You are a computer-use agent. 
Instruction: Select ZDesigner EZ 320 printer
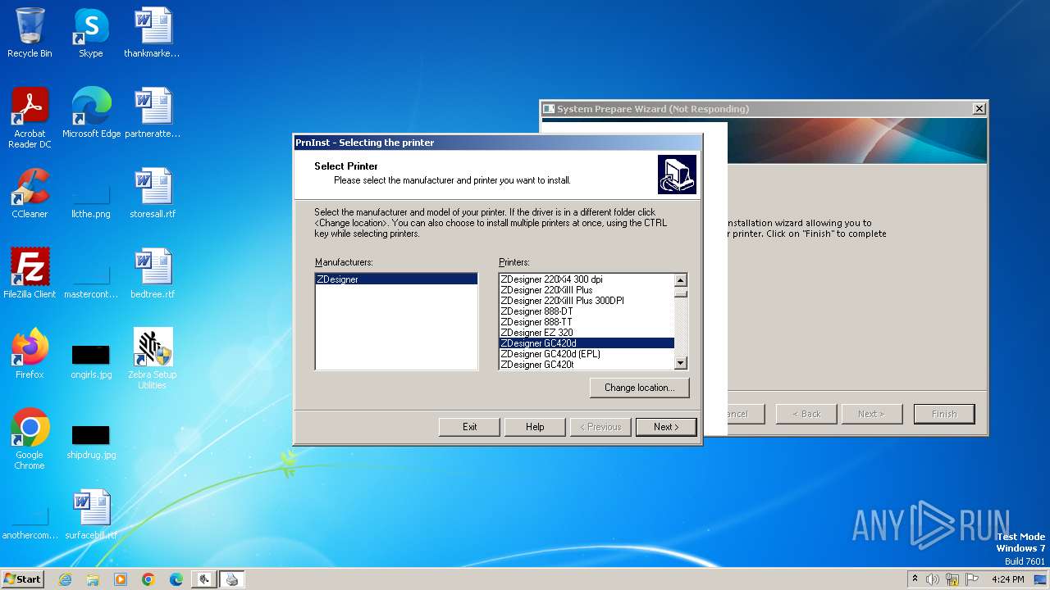[x=587, y=333]
